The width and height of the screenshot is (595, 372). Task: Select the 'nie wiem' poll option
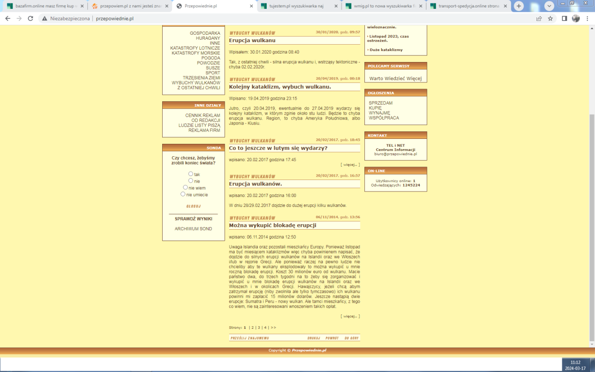pos(185,187)
